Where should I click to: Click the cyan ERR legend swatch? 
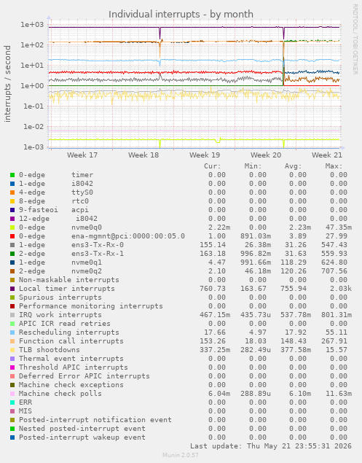pos(12,402)
